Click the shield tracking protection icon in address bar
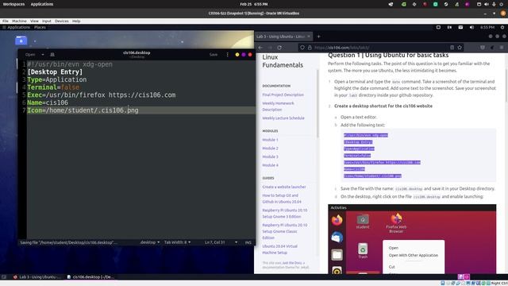 coord(302,48)
